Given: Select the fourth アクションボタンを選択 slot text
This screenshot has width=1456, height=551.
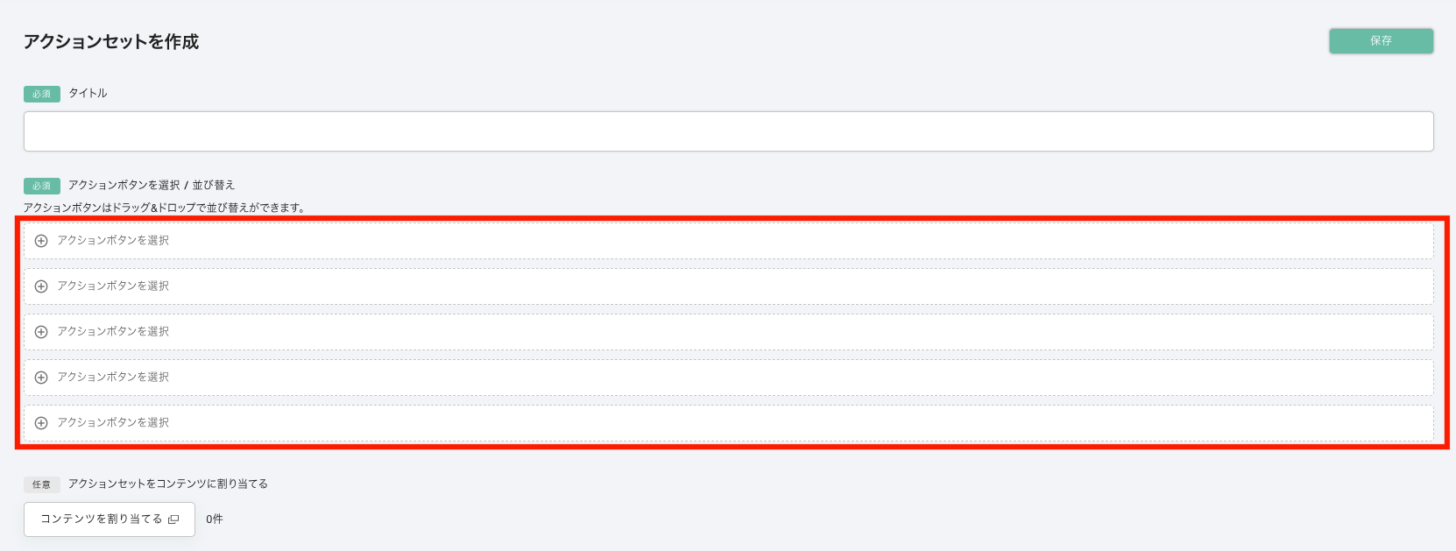Looking at the screenshot, I should [x=113, y=377].
